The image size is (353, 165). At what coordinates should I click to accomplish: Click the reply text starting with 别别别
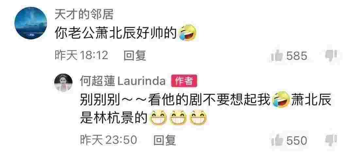pos(206,109)
